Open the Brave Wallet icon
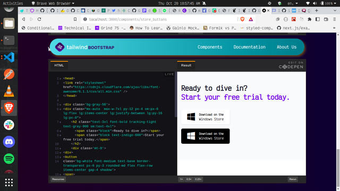Viewport: 340px width, 191px height. pos(326,19)
